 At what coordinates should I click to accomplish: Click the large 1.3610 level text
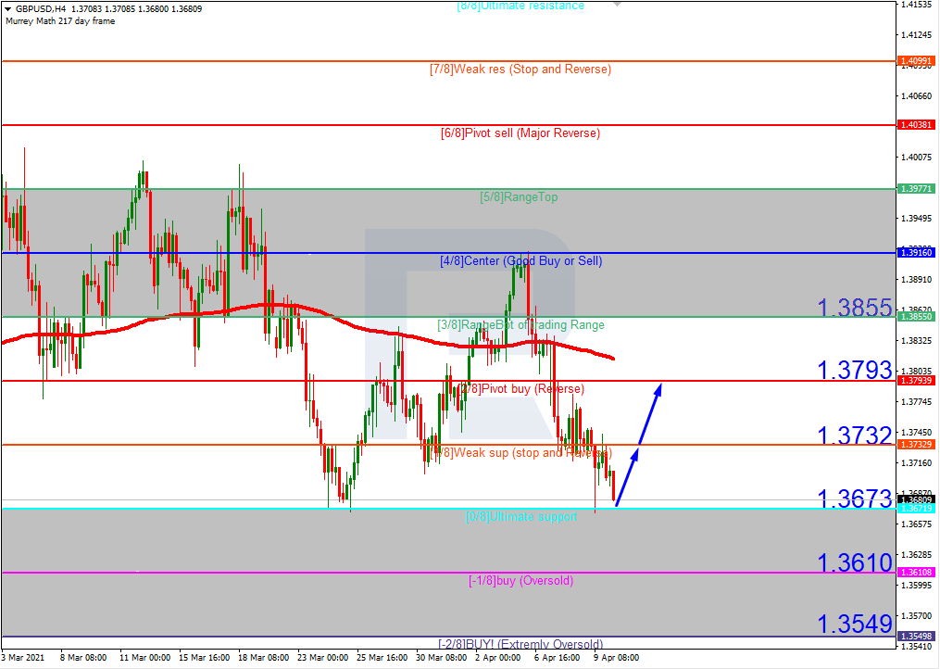coord(854,562)
